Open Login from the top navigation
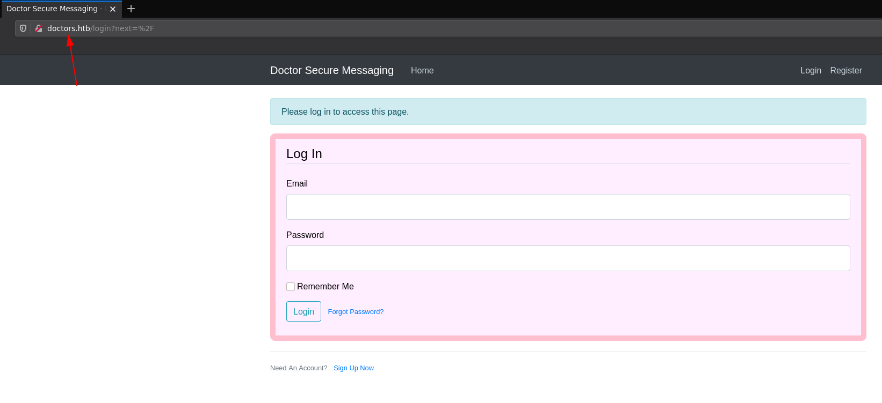 pyautogui.click(x=810, y=70)
